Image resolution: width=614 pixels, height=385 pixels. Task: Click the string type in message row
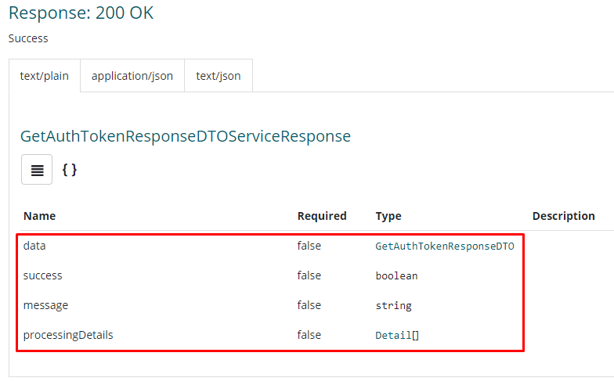tap(393, 306)
